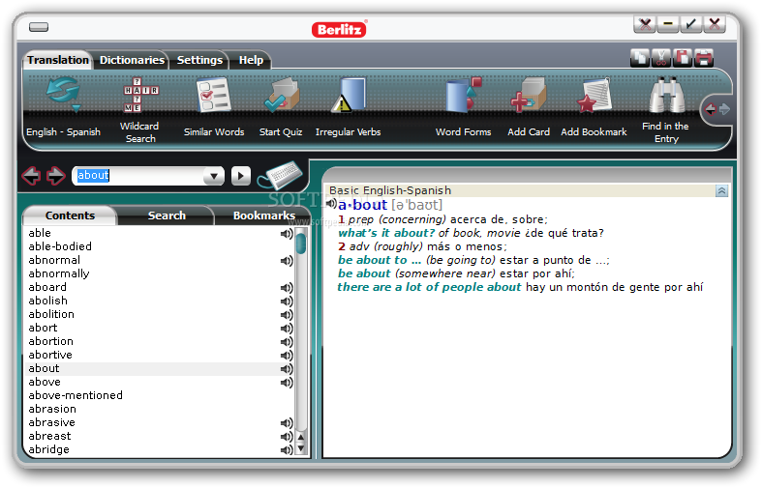Open Irregular Verbs reference
This screenshot has height=488, width=762.
pos(348,95)
